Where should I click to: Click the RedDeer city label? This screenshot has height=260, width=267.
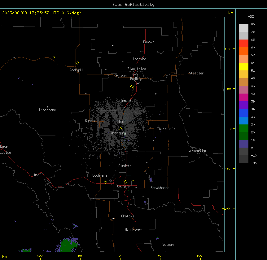pos(136,79)
